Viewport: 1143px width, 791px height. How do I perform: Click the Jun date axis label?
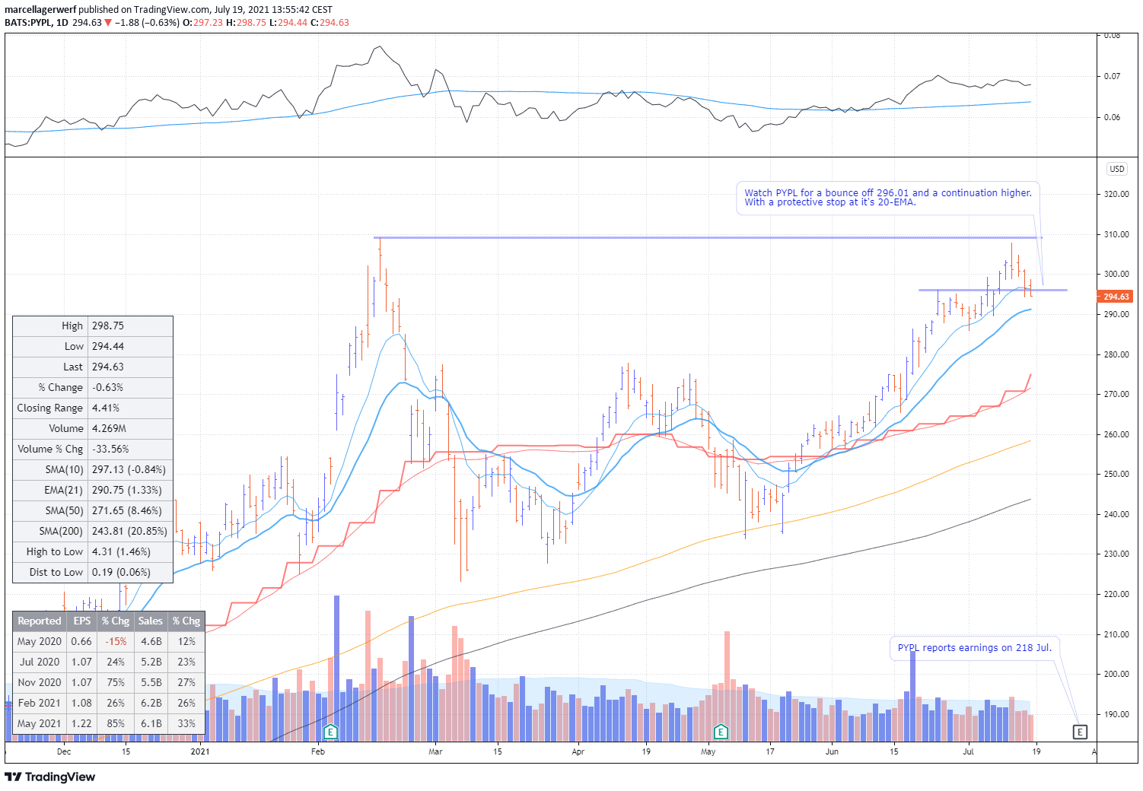pos(832,751)
